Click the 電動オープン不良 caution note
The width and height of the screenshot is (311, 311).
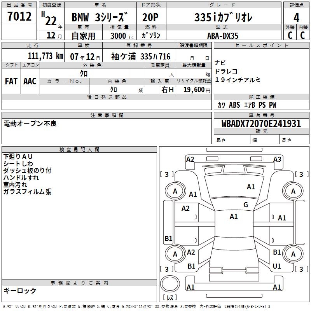(30, 124)
